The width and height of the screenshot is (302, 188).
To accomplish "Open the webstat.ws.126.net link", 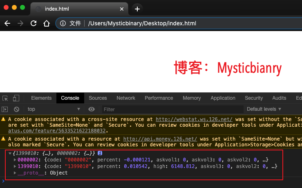I will pyautogui.click(x=194, y=119).
